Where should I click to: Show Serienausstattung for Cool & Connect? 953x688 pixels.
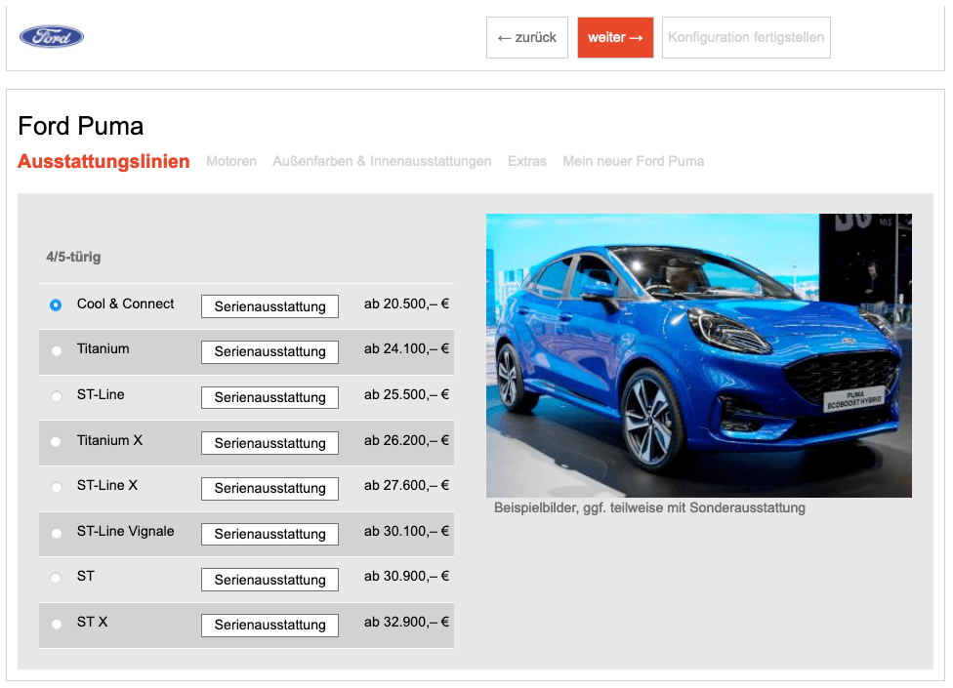click(x=269, y=306)
